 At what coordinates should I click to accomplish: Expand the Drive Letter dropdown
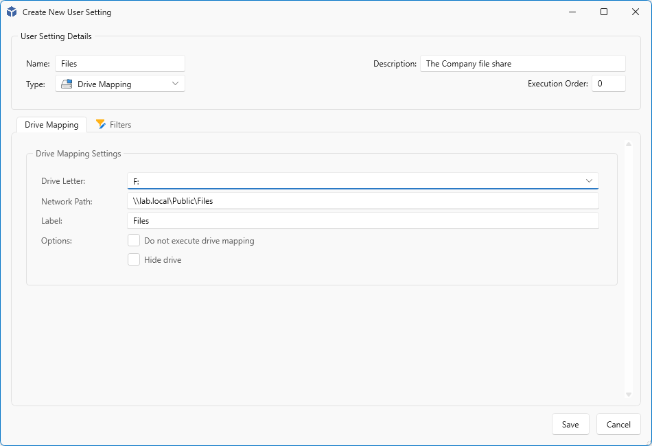[x=589, y=180]
